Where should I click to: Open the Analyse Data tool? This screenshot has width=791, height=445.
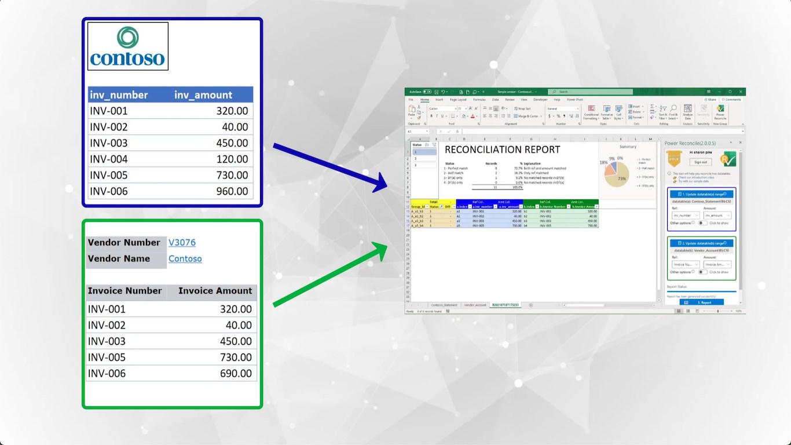[687, 111]
